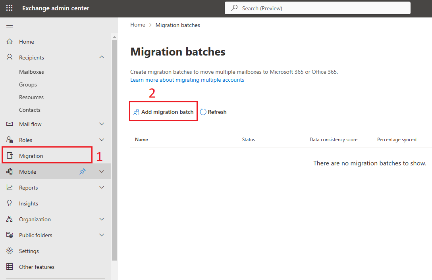432x280 pixels.
Task: Click the sidebar vertical scrollbar
Action: click(x=115, y=150)
